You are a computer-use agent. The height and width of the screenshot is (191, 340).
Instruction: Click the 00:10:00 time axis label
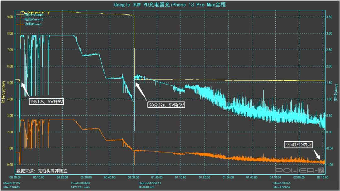(x=39, y=177)
